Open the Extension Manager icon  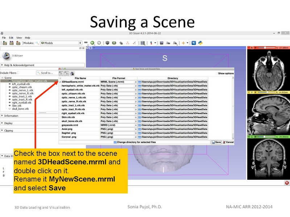[x=194, y=43]
